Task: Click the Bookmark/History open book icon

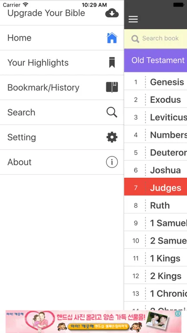Action: (112, 87)
